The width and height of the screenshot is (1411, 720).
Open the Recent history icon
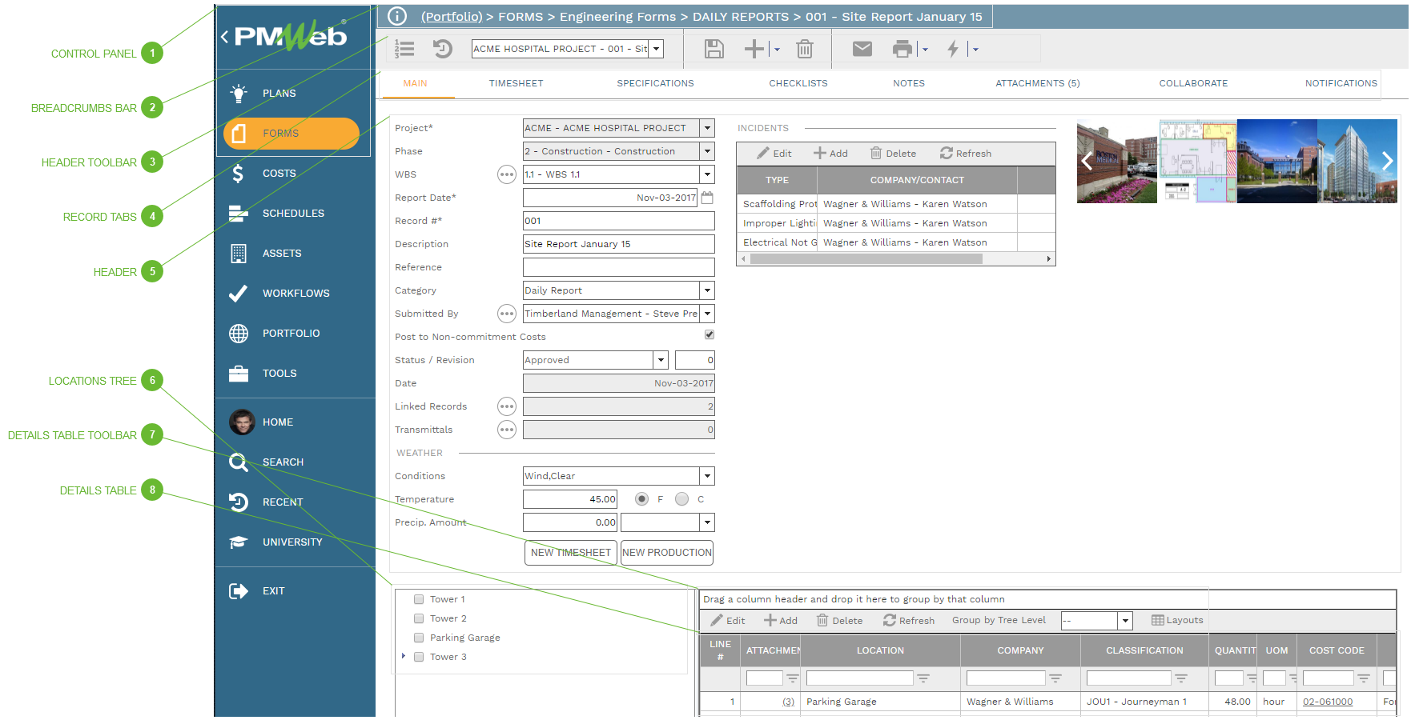click(x=239, y=502)
